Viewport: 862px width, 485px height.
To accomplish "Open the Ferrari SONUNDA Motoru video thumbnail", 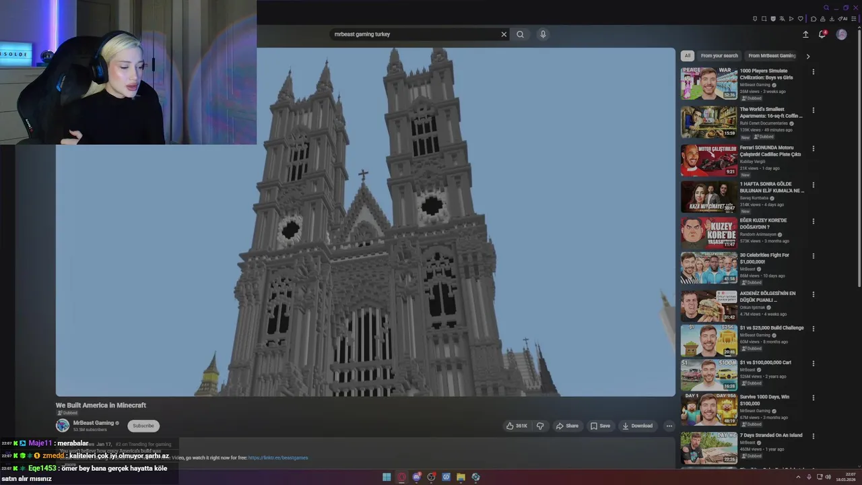I will 708,160.
